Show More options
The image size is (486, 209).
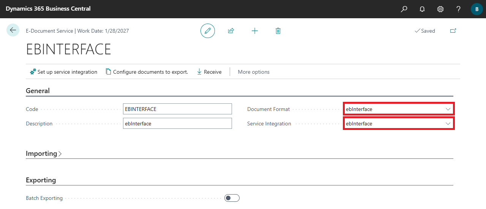pos(254,72)
